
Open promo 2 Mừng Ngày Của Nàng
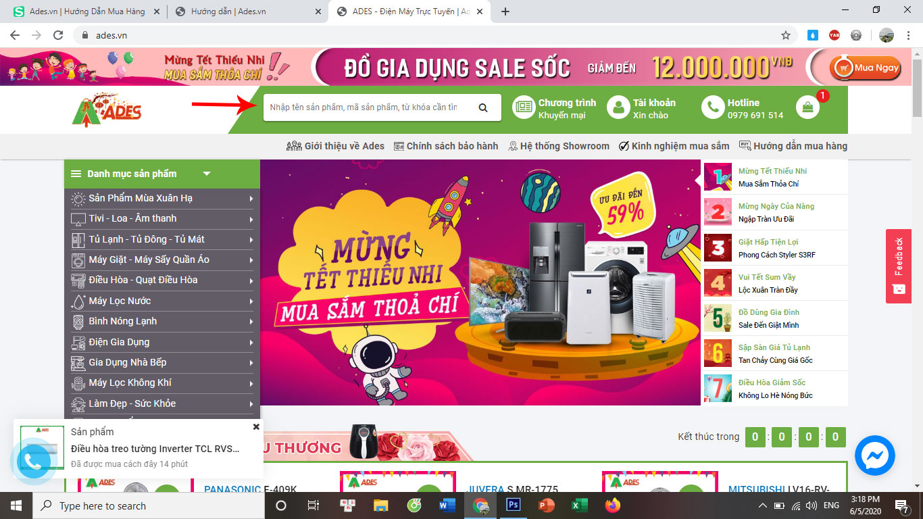tap(775, 212)
